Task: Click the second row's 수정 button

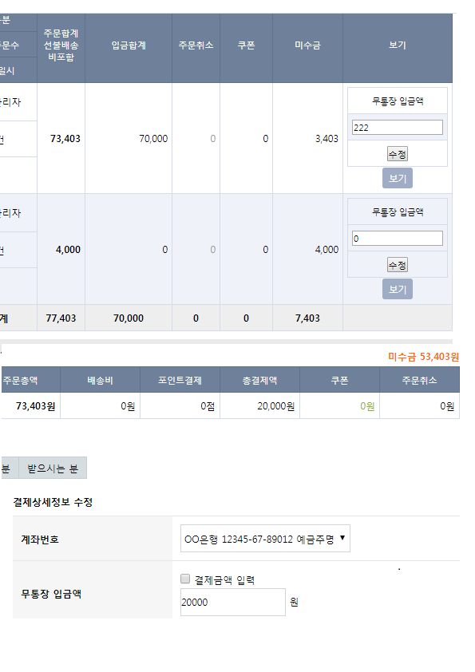Action: [398, 265]
